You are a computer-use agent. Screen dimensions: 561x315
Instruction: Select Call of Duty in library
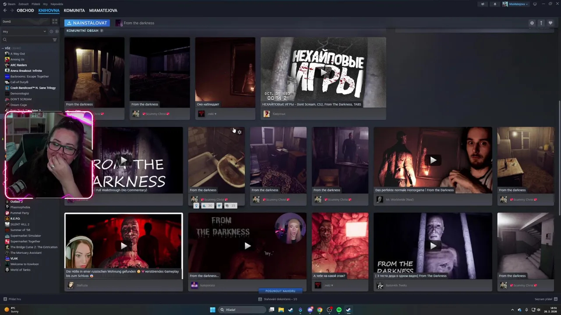point(19,82)
